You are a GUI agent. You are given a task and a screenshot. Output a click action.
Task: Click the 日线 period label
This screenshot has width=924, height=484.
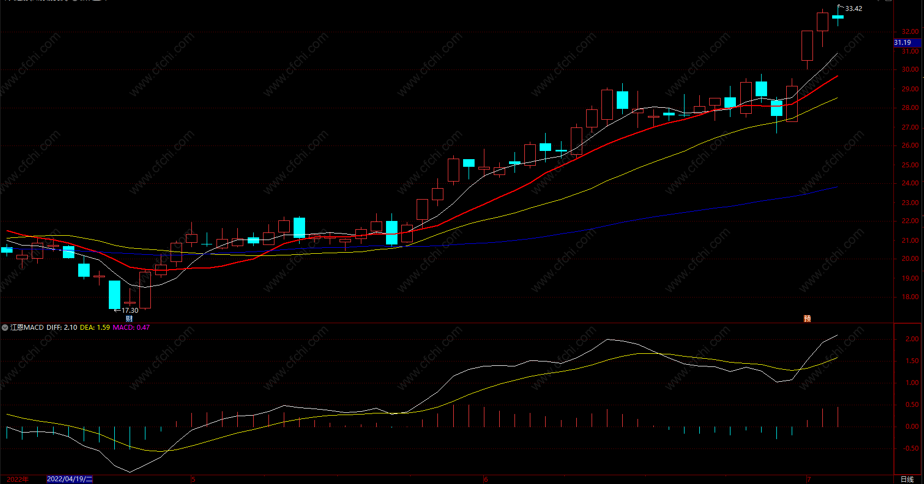[907, 479]
